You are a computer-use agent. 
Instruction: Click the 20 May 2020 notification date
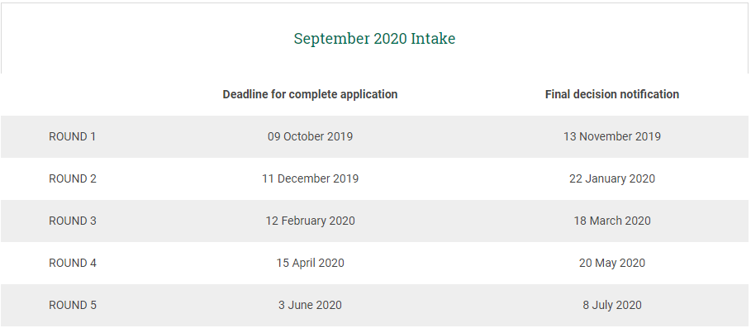coord(611,263)
